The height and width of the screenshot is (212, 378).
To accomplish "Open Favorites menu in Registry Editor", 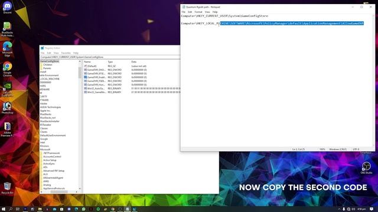I will pyautogui.click(x=66, y=53).
